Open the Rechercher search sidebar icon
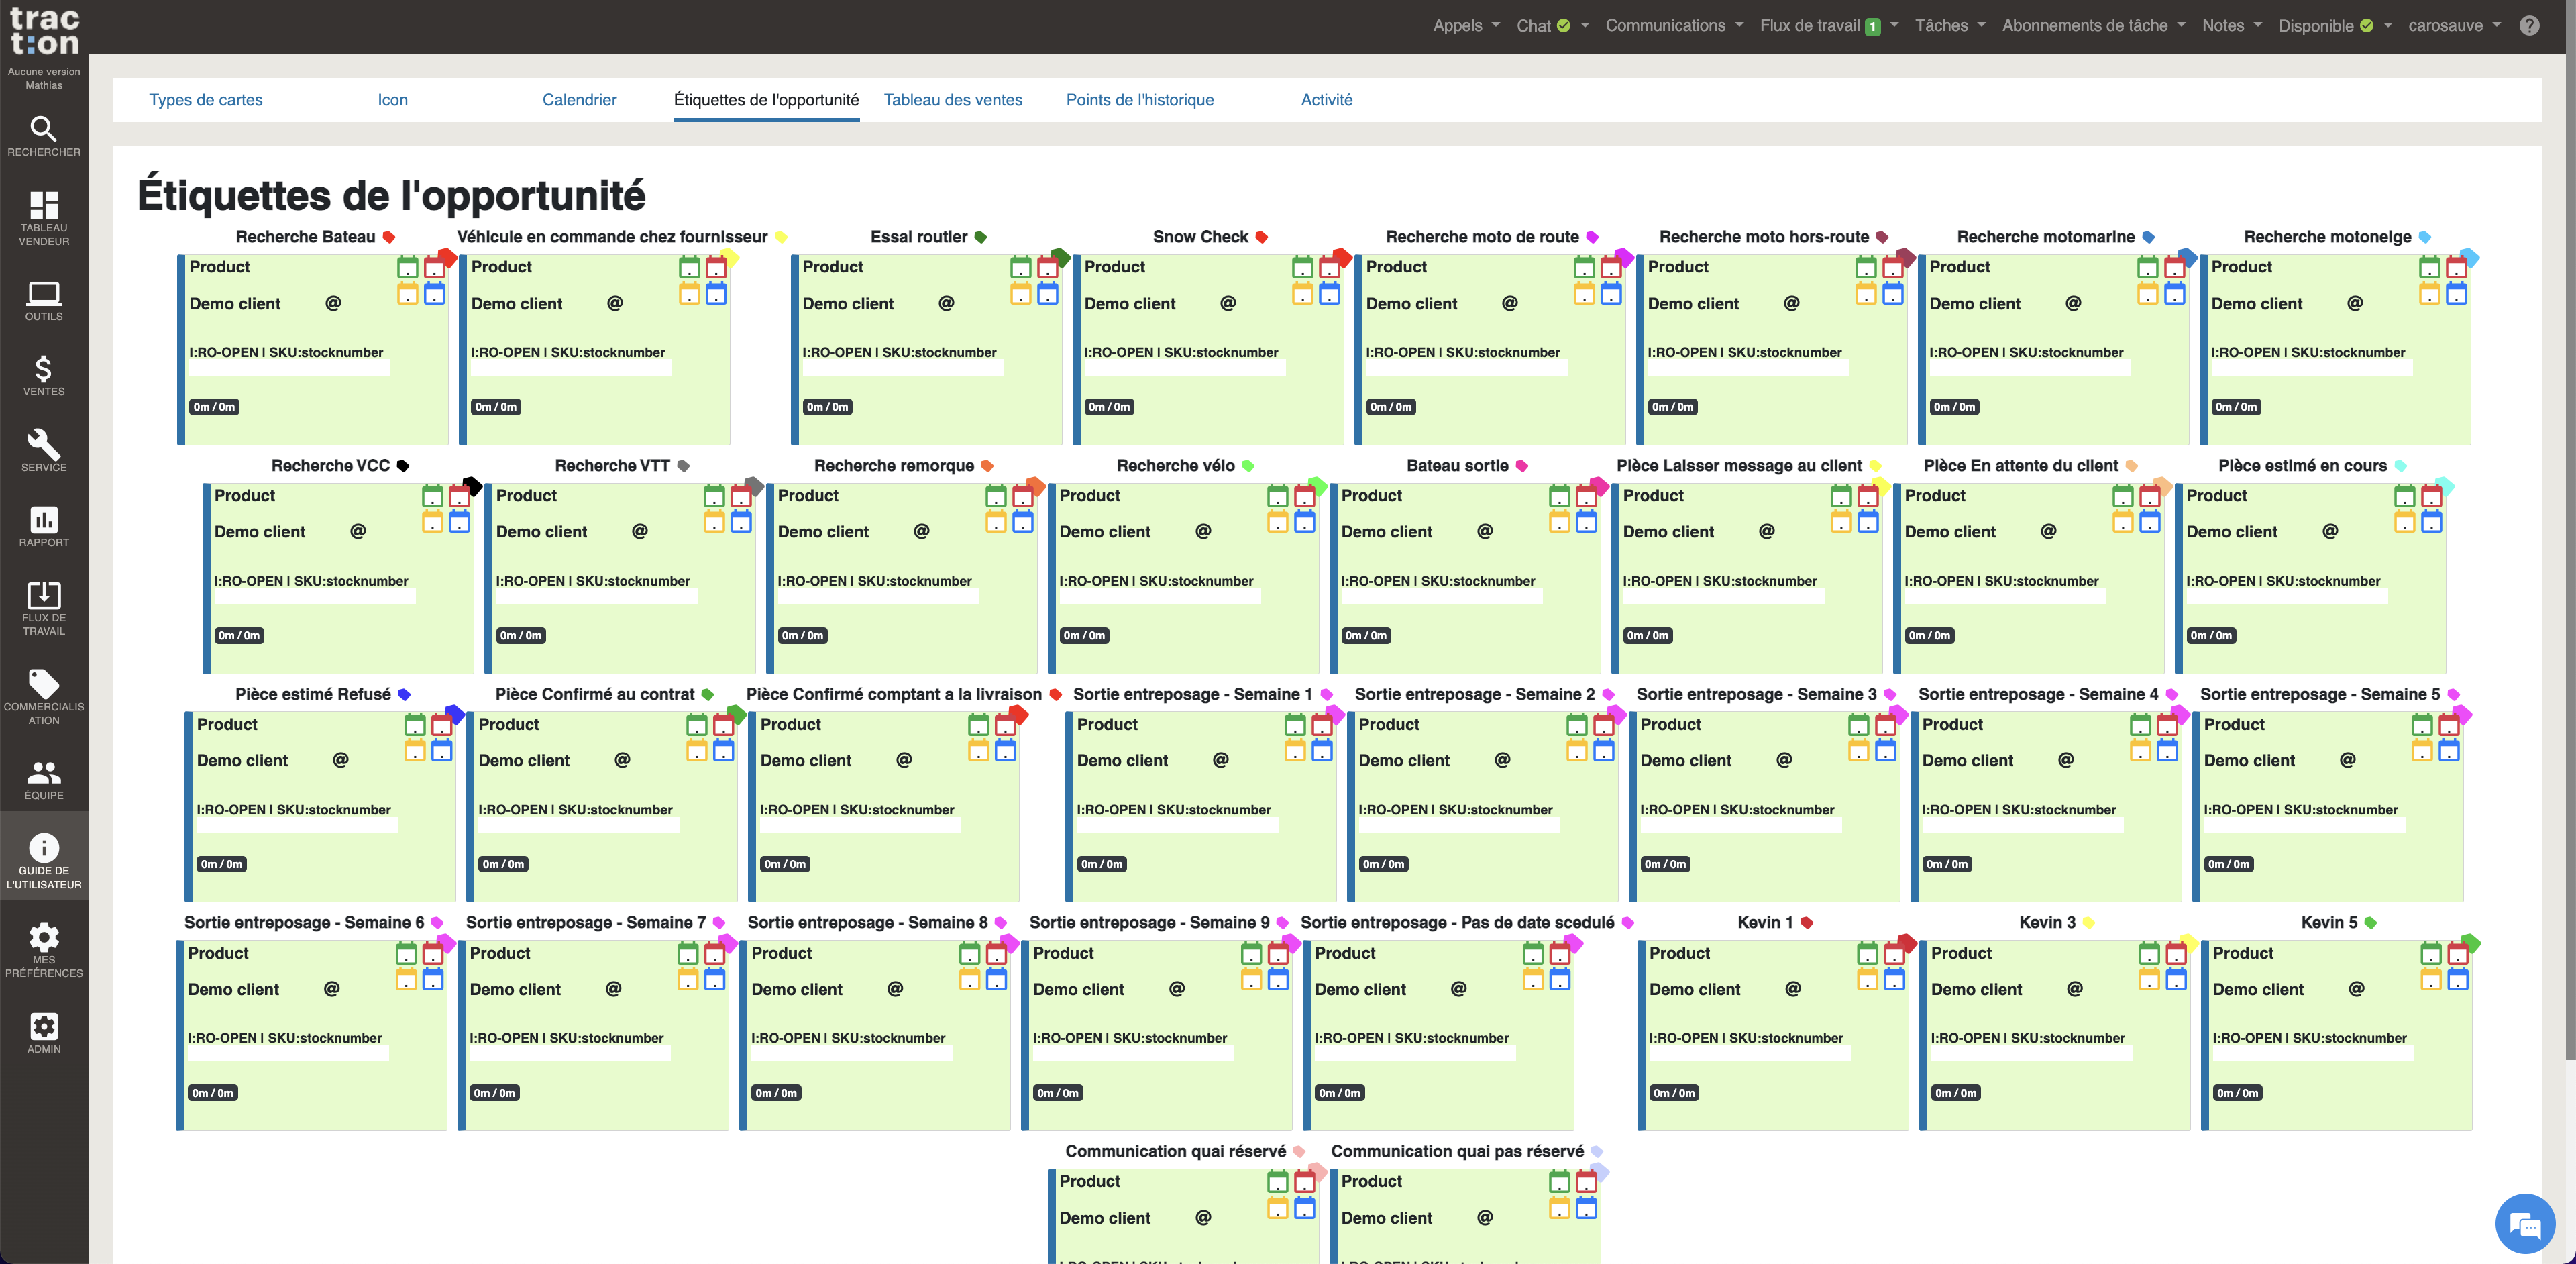Viewport: 2576px width, 1264px height. [44, 137]
